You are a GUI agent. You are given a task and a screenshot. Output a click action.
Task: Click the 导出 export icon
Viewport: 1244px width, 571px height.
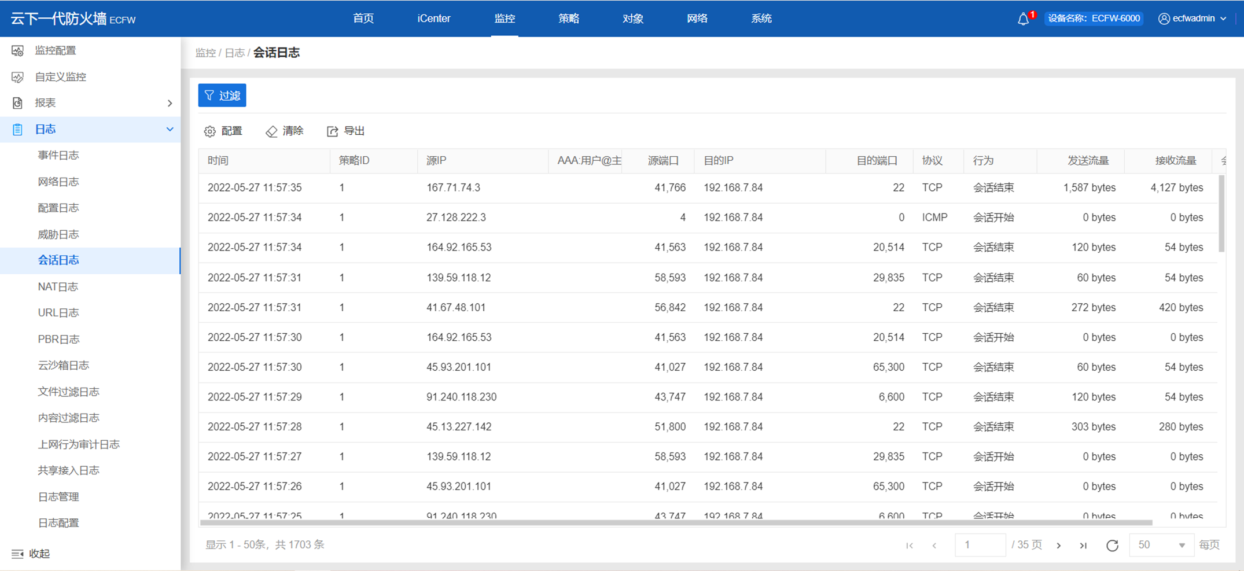click(x=332, y=131)
